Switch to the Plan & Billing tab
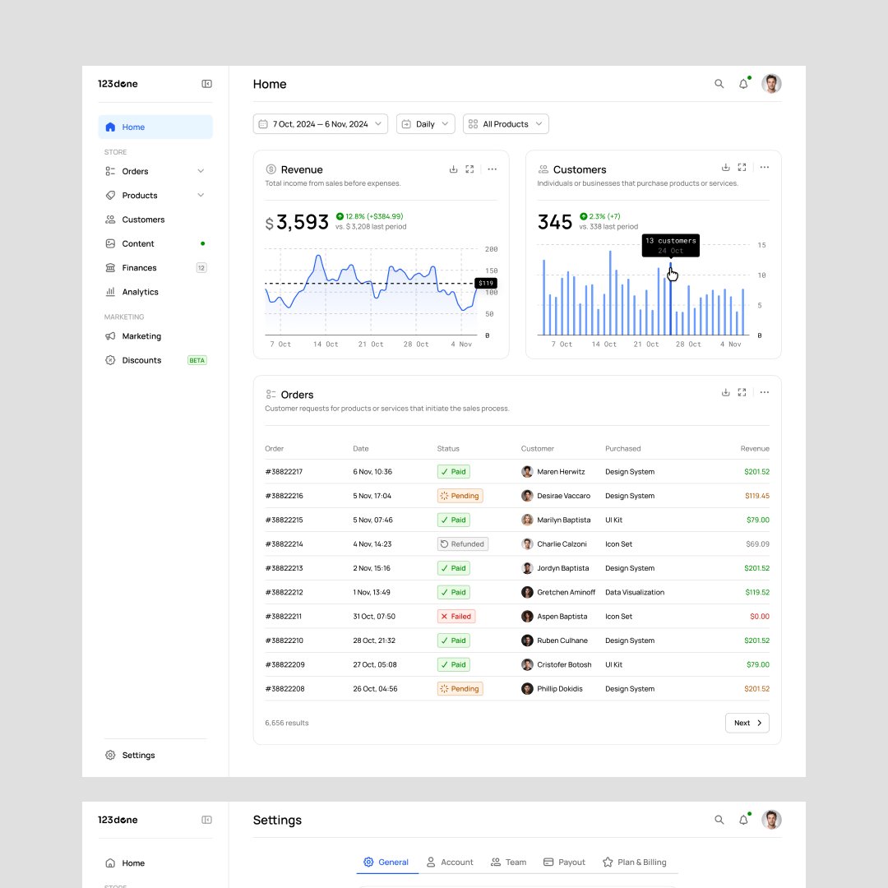 (634, 862)
